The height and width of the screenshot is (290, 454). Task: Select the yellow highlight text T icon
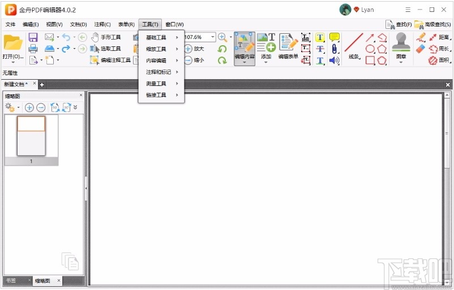pos(320,37)
